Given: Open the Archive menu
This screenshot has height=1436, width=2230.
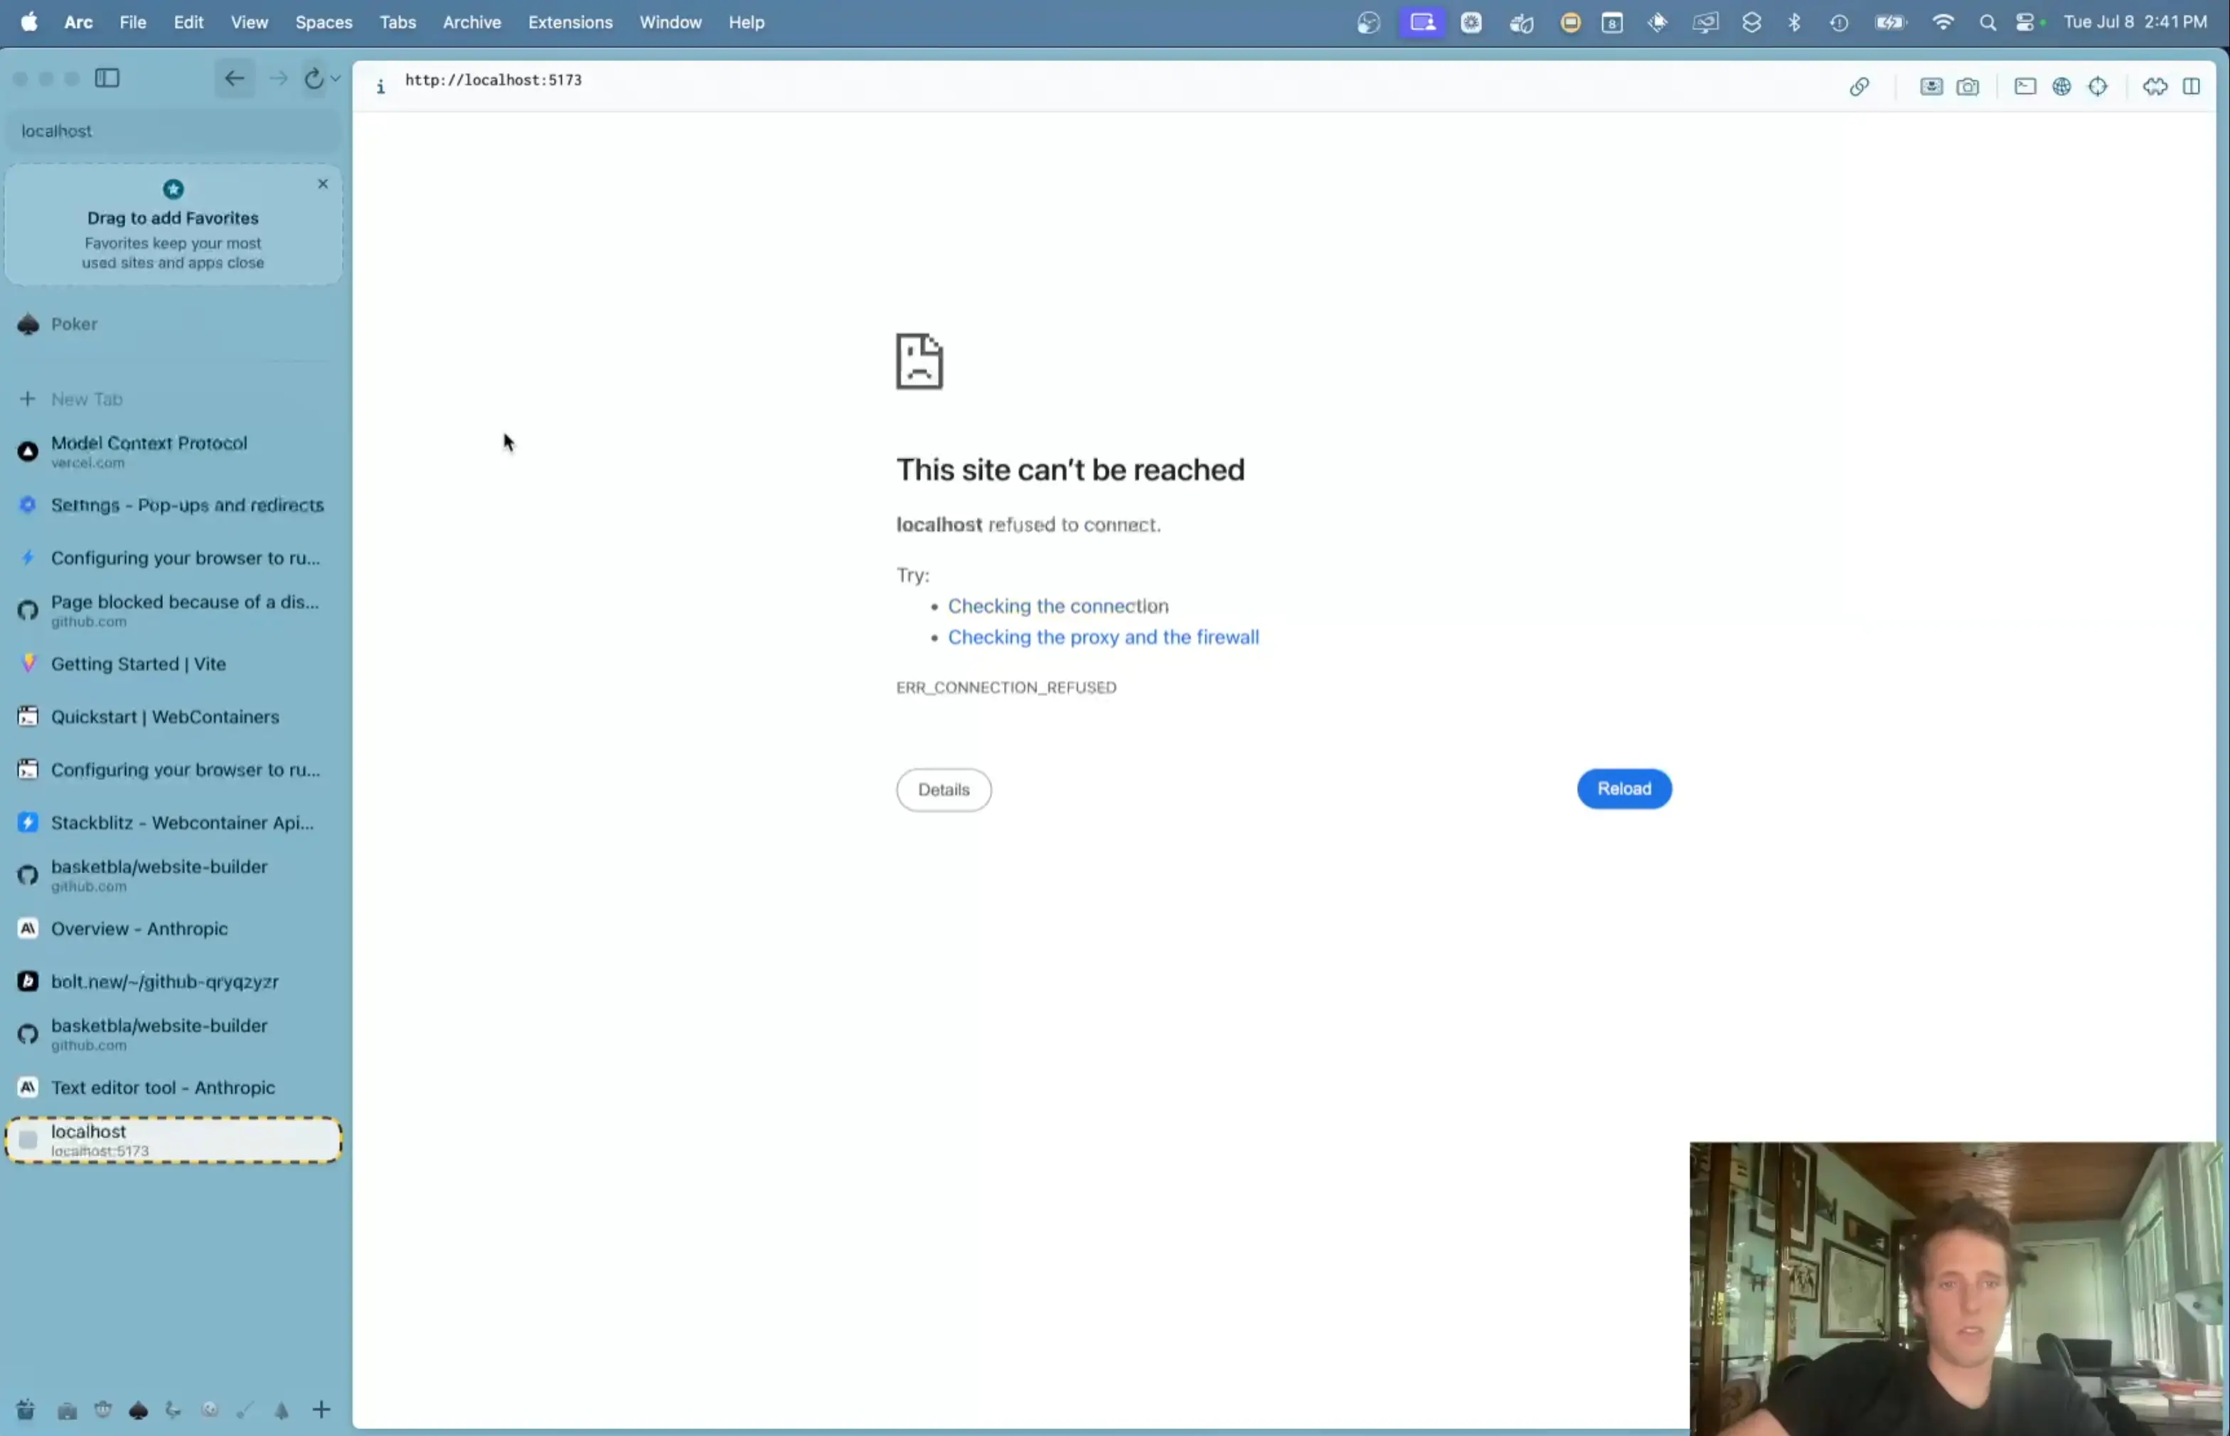Looking at the screenshot, I should tap(471, 22).
